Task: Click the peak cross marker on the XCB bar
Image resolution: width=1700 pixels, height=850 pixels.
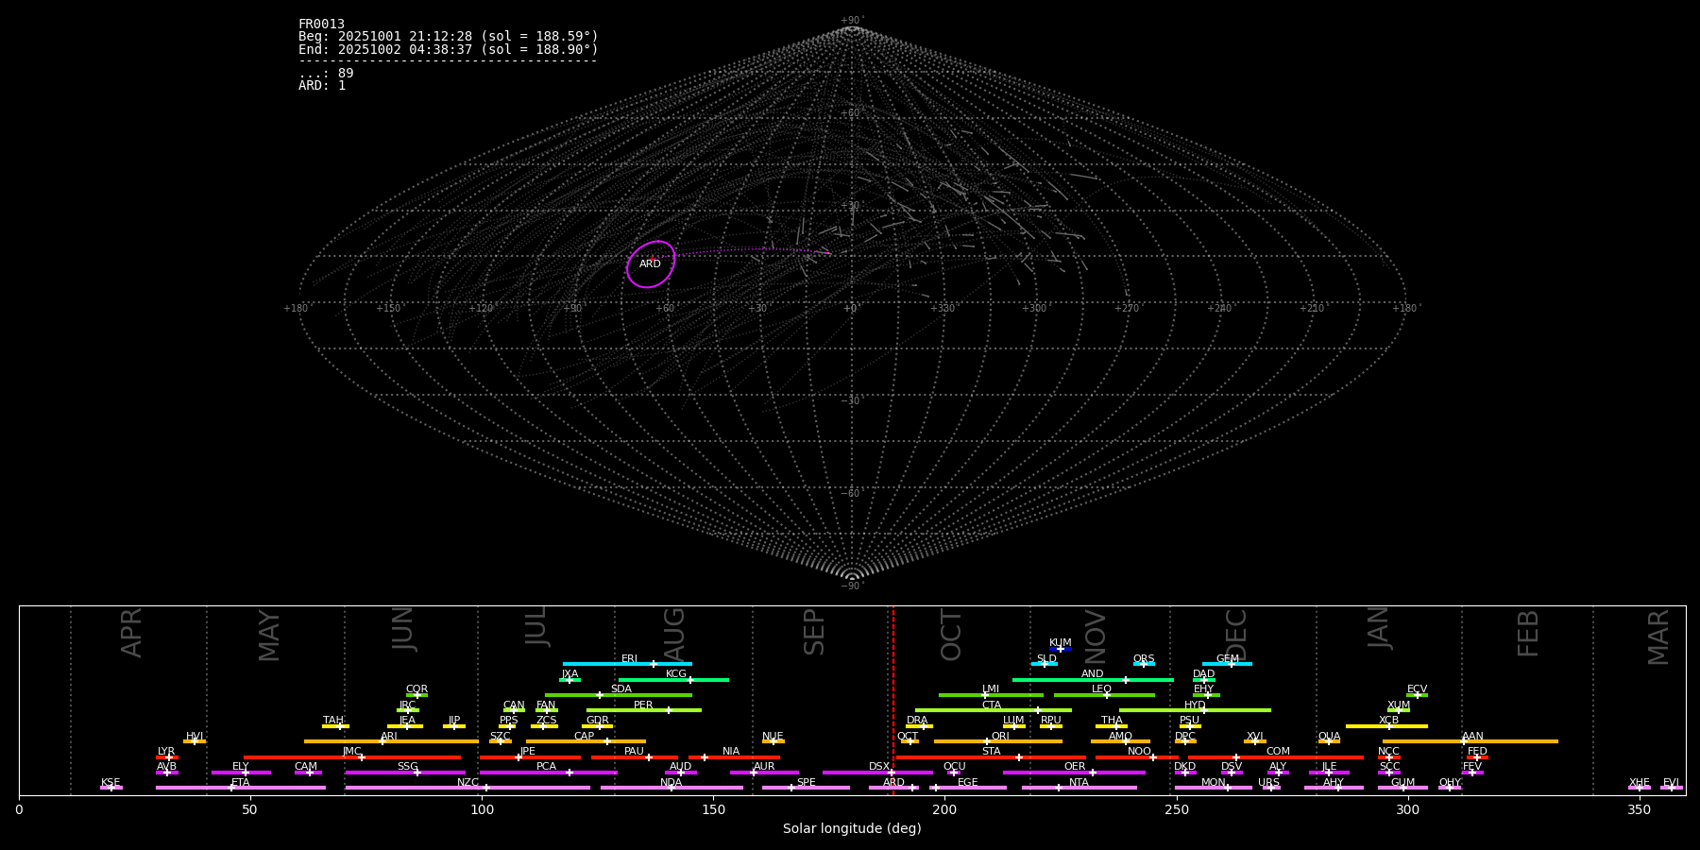Action: pos(1388,726)
